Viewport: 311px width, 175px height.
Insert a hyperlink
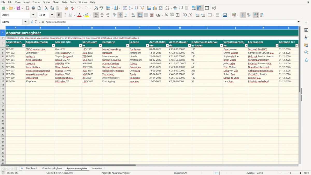(175, 8)
